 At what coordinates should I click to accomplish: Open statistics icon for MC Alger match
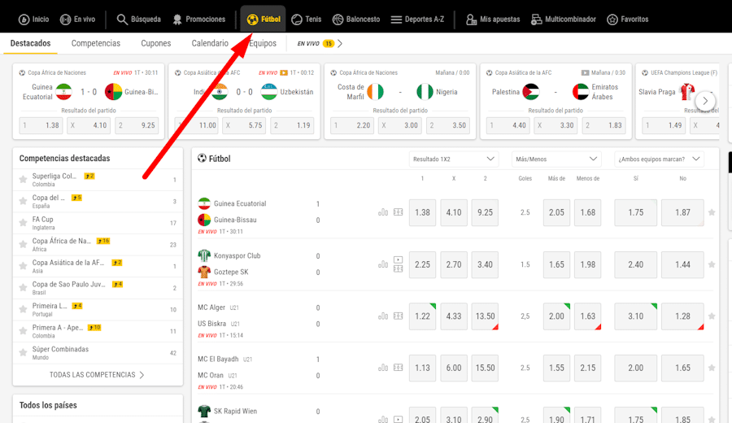point(383,316)
